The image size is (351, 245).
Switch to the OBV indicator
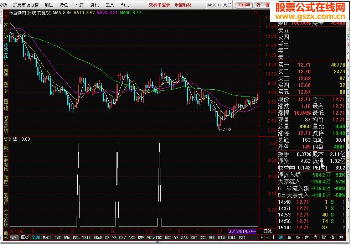pos(123,238)
